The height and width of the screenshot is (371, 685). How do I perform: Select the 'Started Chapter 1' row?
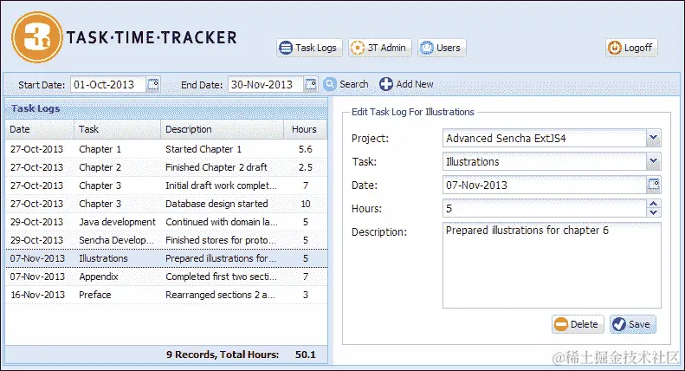[x=166, y=149]
